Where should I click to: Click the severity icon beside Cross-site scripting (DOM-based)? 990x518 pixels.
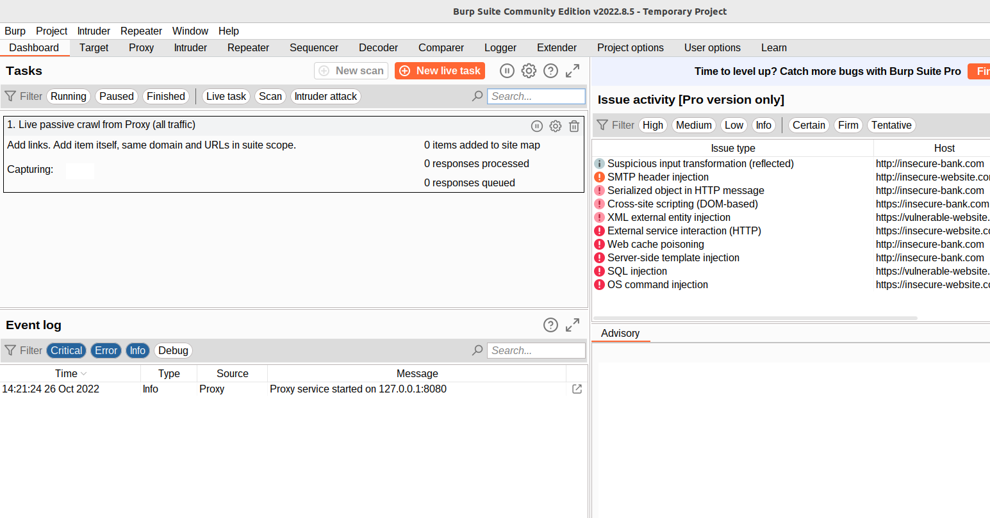(x=599, y=204)
